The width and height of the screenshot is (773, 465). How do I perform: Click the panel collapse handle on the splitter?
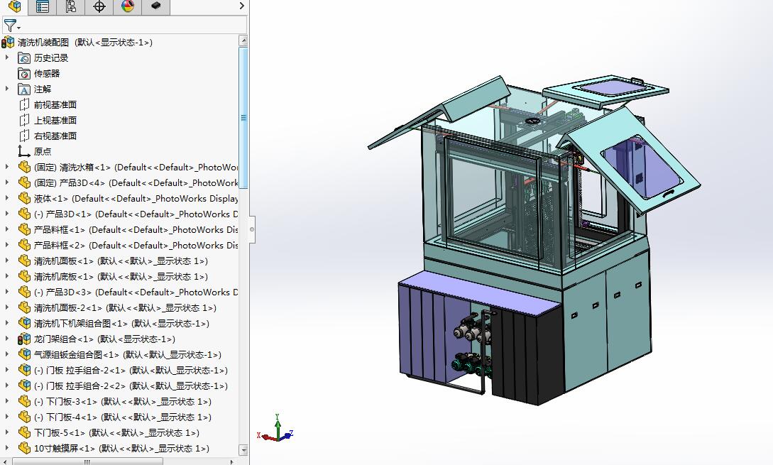pyautogui.click(x=252, y=229)
